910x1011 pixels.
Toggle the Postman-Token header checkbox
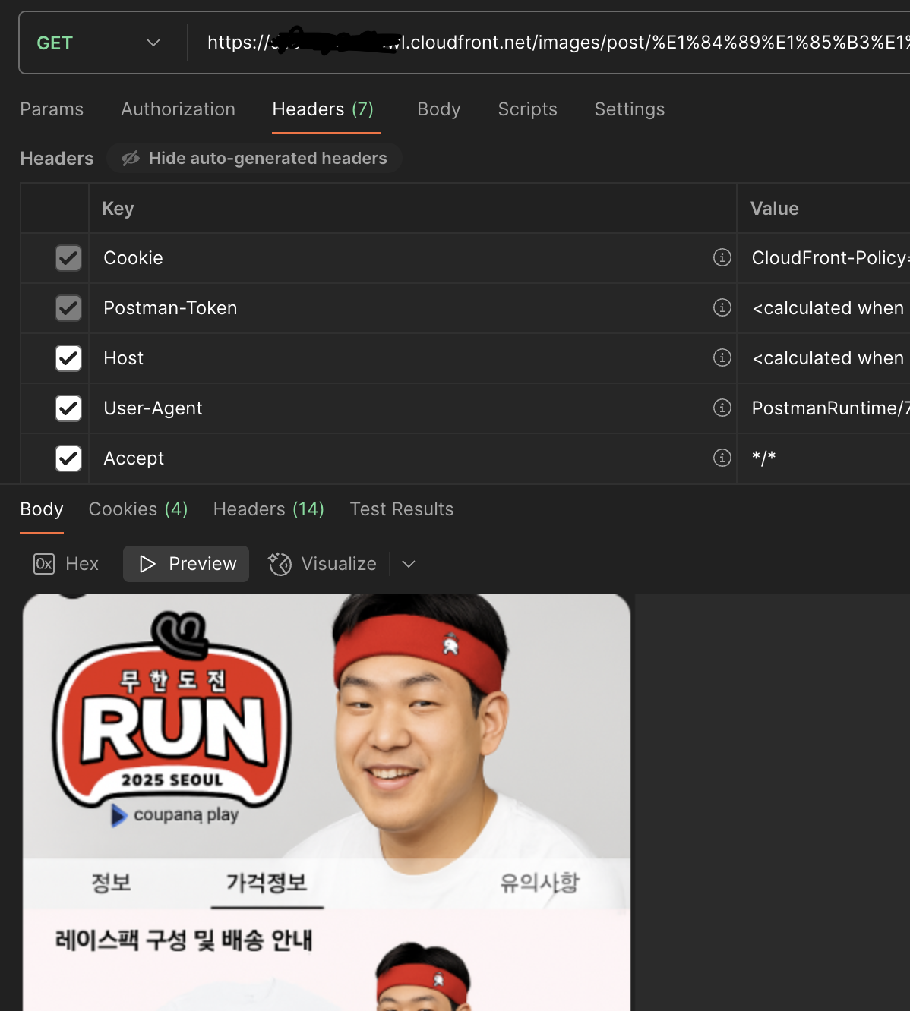[x=68, y=308]
